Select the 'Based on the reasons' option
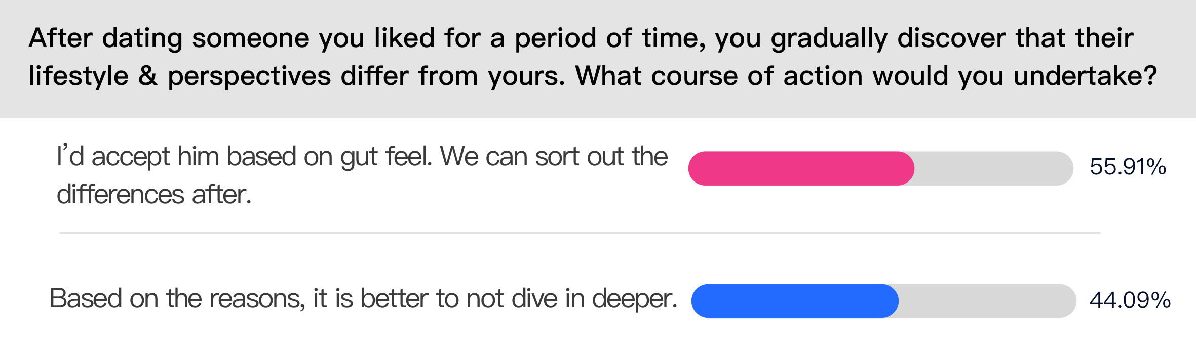The width and height of the screenshot is (1196, 364). [x=363, y=298]
